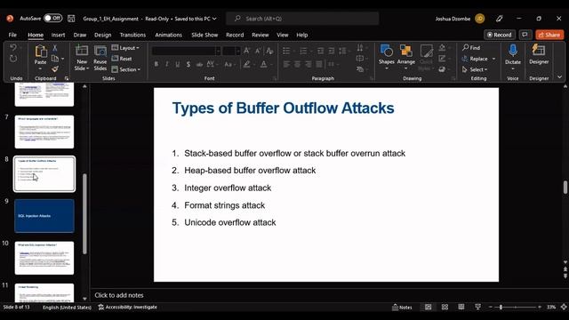Click the text highlight color button
569x320 pixels.
(247, 64)
